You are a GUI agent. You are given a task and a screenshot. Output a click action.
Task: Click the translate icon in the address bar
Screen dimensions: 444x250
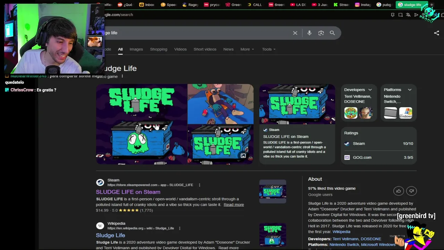(x=408, y=15)
